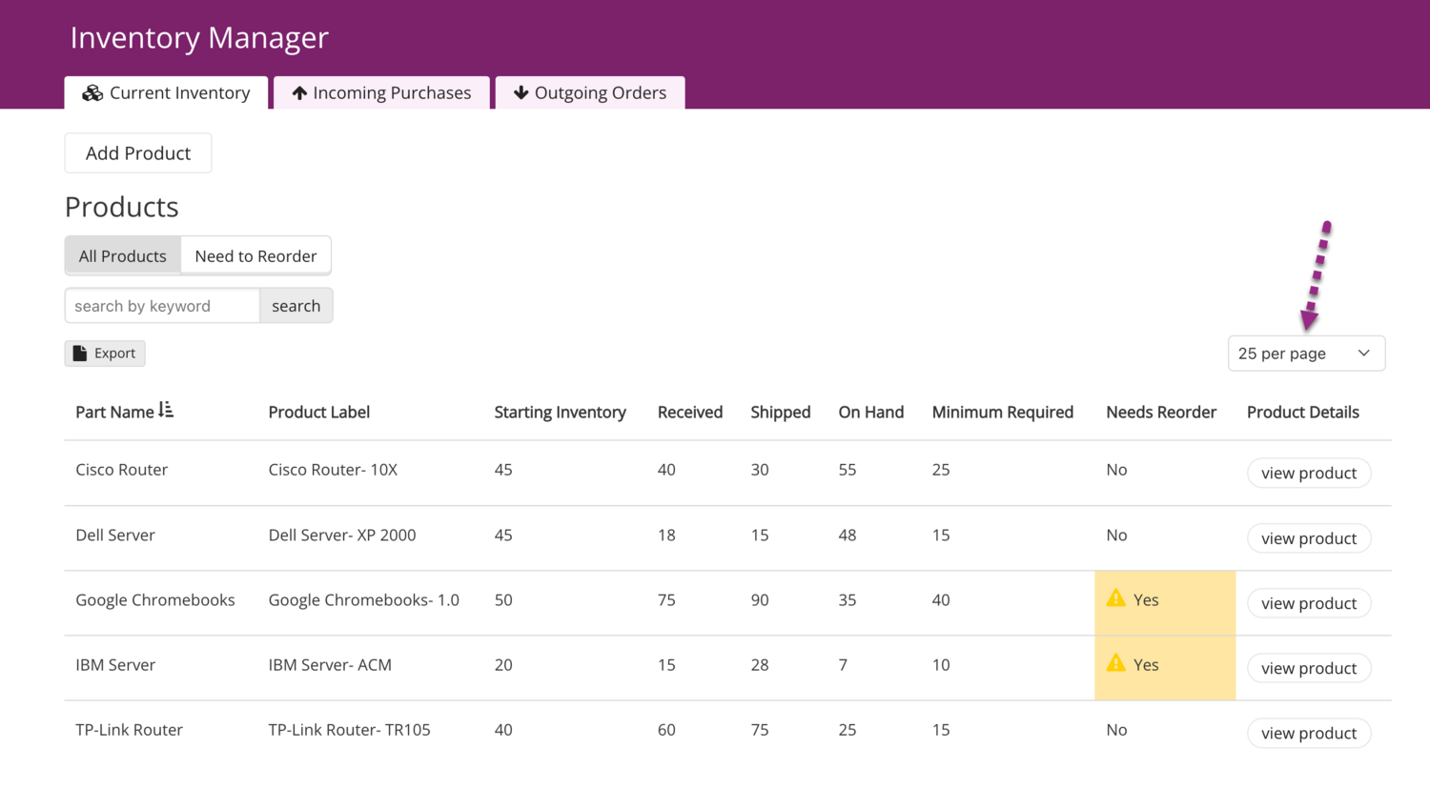The image size is (1430, 789).
Task: Click the down arrow icon on Outgoing Orders
Action: [521, 93]
